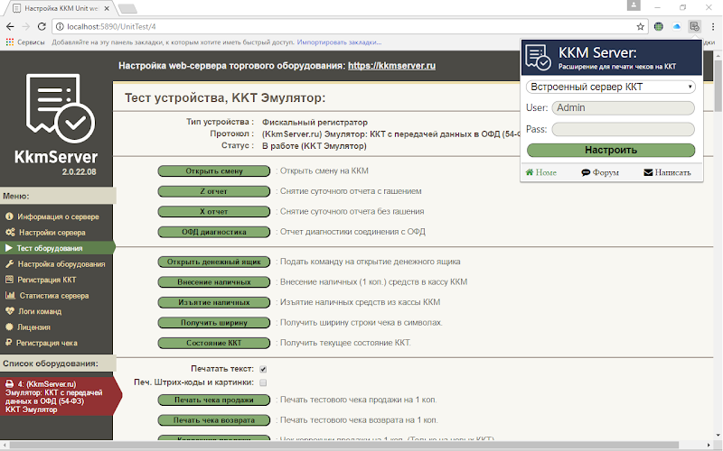
Task: Click Открыть денежный ящик button
Action: point(214,262)
